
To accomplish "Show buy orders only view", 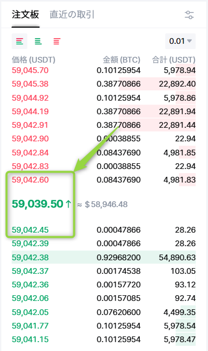I will pyautogui.click(x=38, y=41).
